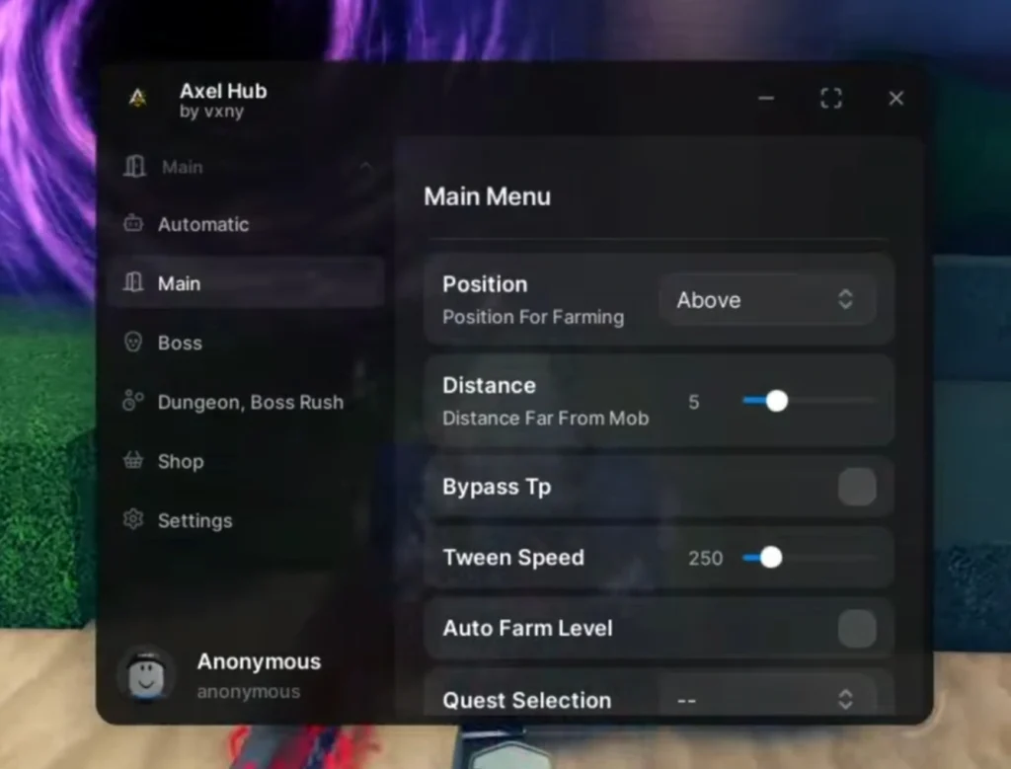Select the highlighted Main tab label
The image size is (1011, 769).
pos(180,283)
